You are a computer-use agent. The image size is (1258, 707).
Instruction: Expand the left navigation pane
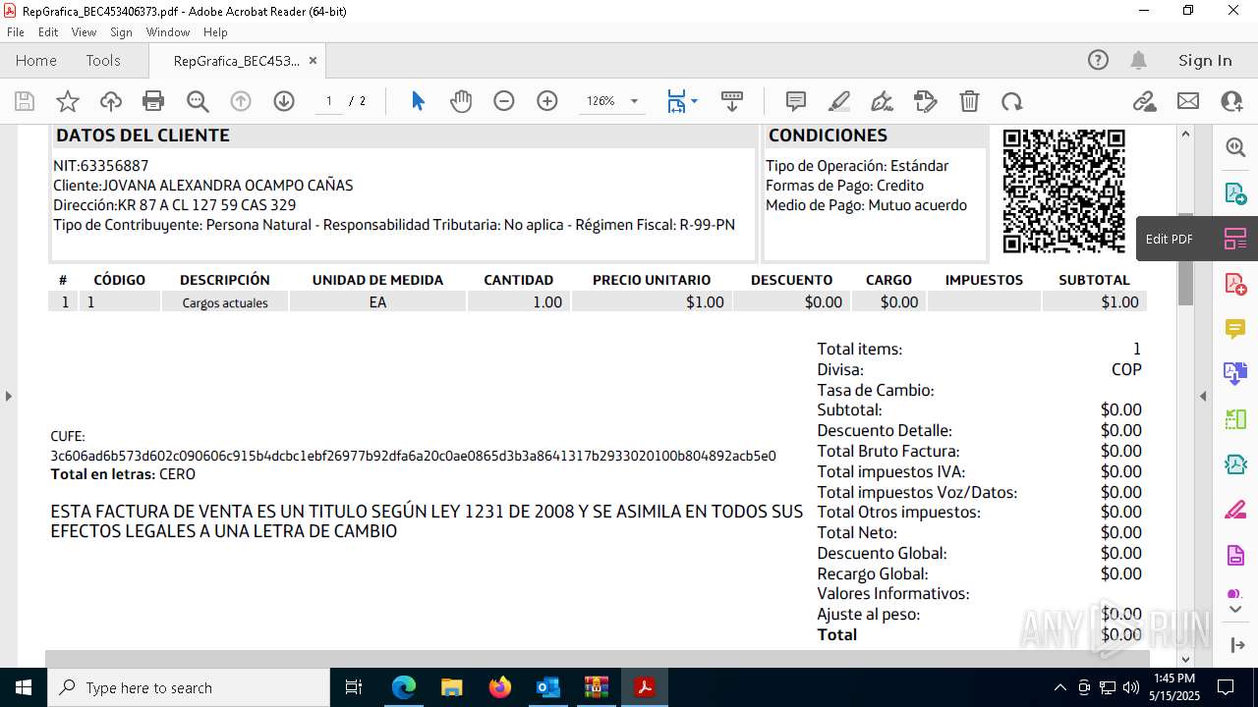[x=8, y=397]
